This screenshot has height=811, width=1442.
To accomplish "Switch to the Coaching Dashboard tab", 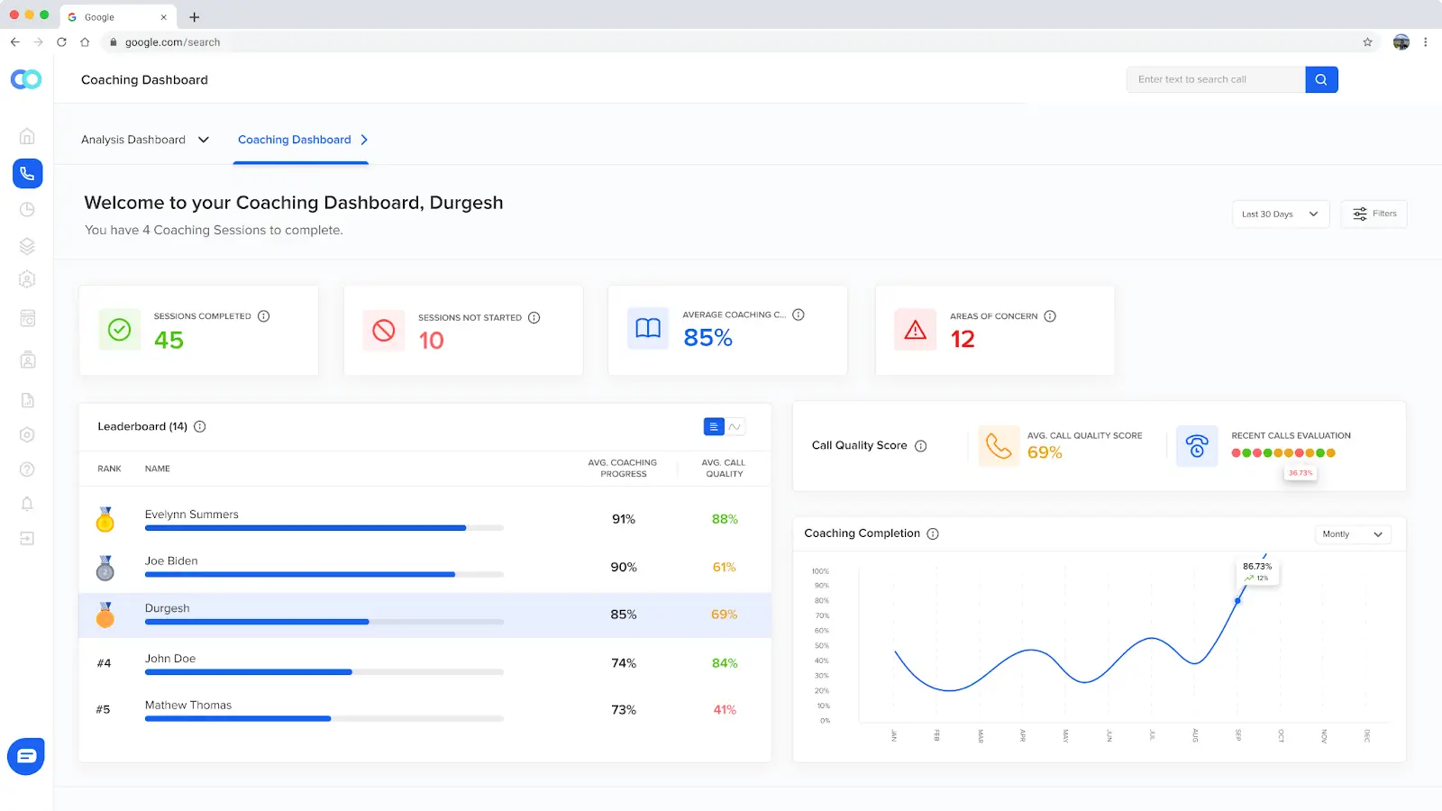I will point(294,140).
